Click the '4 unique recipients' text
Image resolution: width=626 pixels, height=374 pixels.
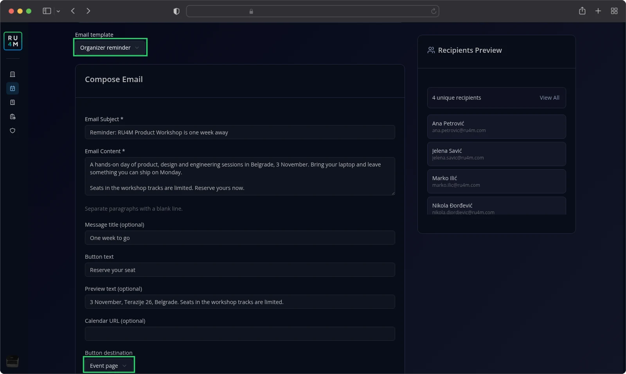tap(457, 98)
